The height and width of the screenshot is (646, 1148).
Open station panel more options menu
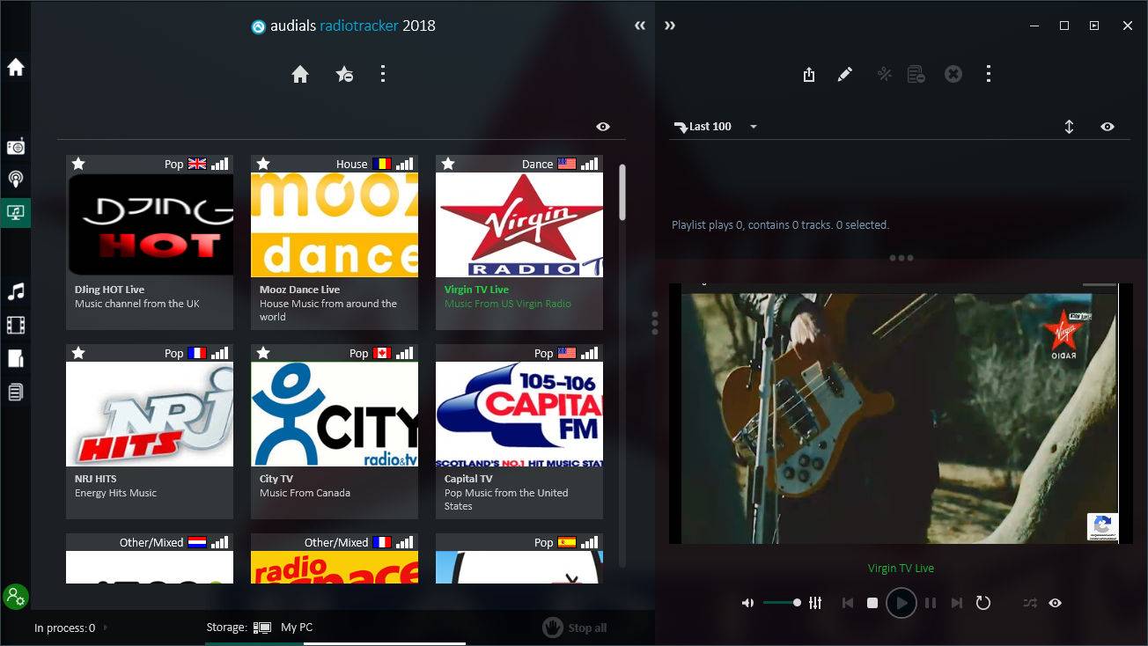[383, 74]
